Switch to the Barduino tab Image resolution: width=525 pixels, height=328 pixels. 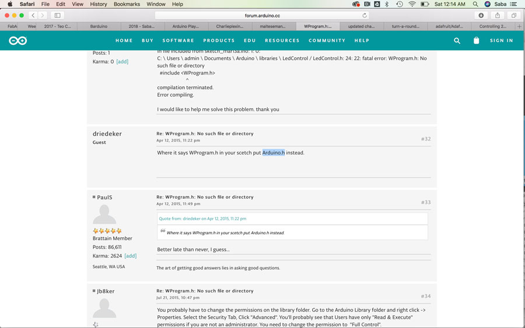(99, 26)
